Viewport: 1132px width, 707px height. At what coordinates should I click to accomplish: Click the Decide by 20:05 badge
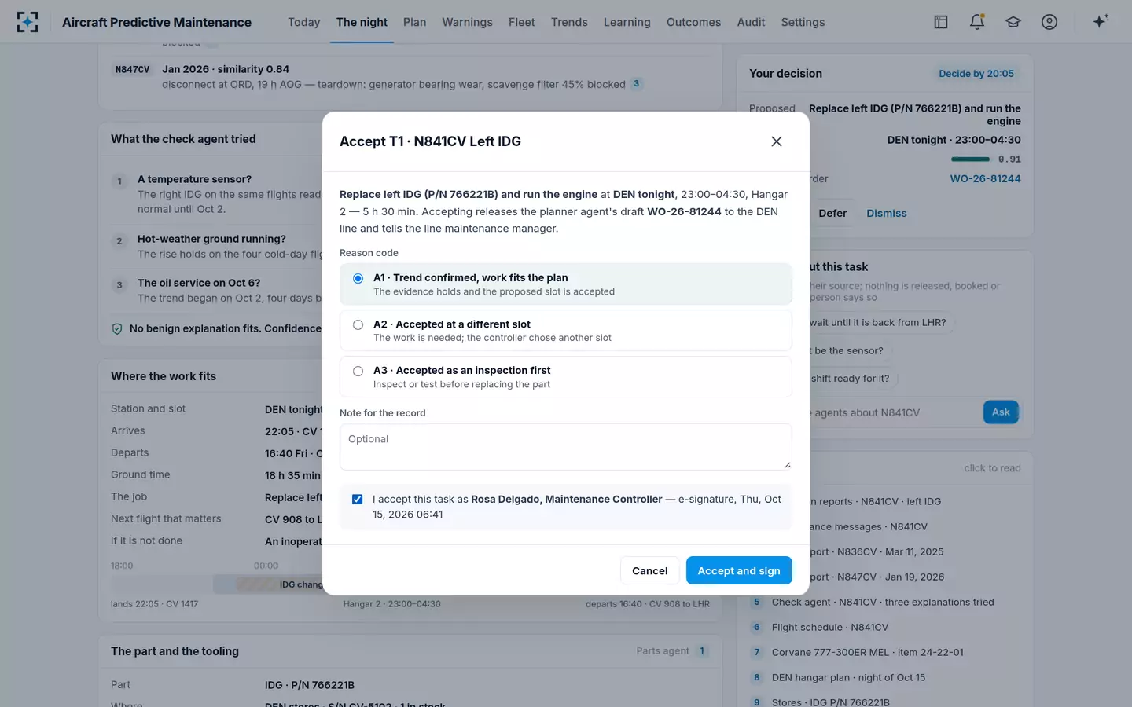[x=976, y=74]
